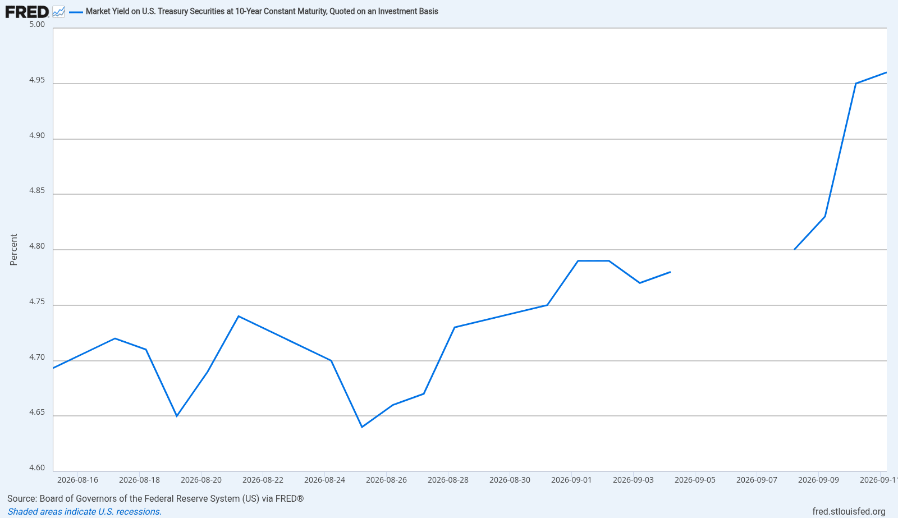898x518 pixels.
Task: Click the blue legend line swatch
Action: pyautogui.click(x=76, y=12)
